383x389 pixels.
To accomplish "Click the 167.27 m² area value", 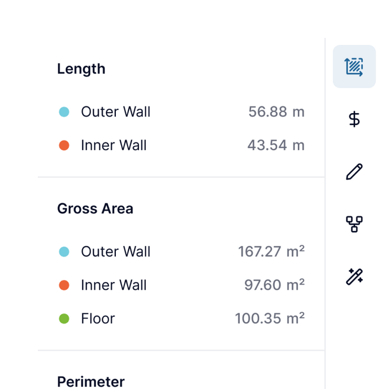I will click(x=271, y=252).
